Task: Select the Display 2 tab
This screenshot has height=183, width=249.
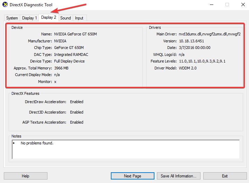Action: [x=48, y=17]
